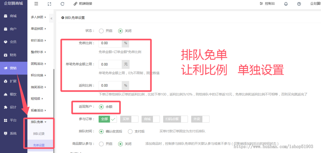321x153 pixels.
Task: Open the 控制台 link
Action: (270, 4)
